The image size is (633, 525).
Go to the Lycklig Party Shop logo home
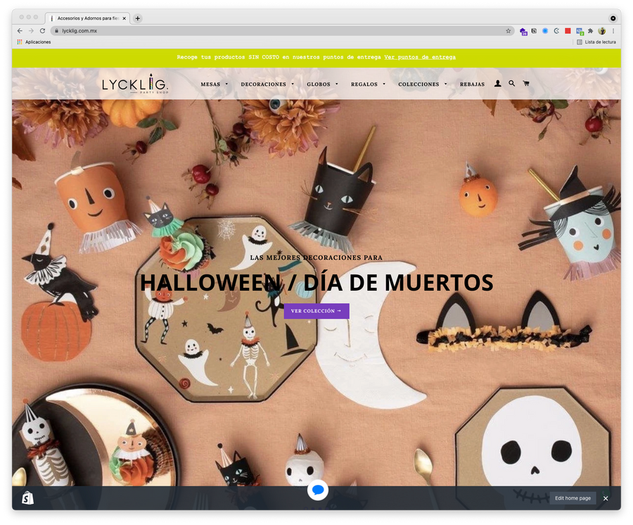point(135,84)
